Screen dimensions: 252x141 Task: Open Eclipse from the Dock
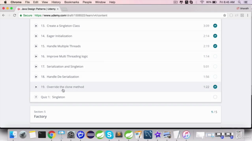pos(90,135)
